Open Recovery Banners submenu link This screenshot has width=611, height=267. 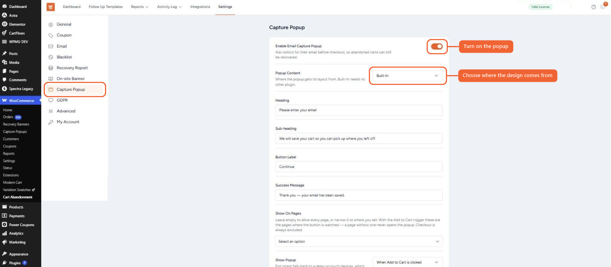click(16, 124)
